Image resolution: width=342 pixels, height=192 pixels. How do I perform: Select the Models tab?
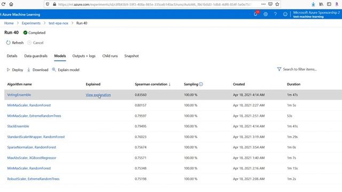tap(60, 56)
